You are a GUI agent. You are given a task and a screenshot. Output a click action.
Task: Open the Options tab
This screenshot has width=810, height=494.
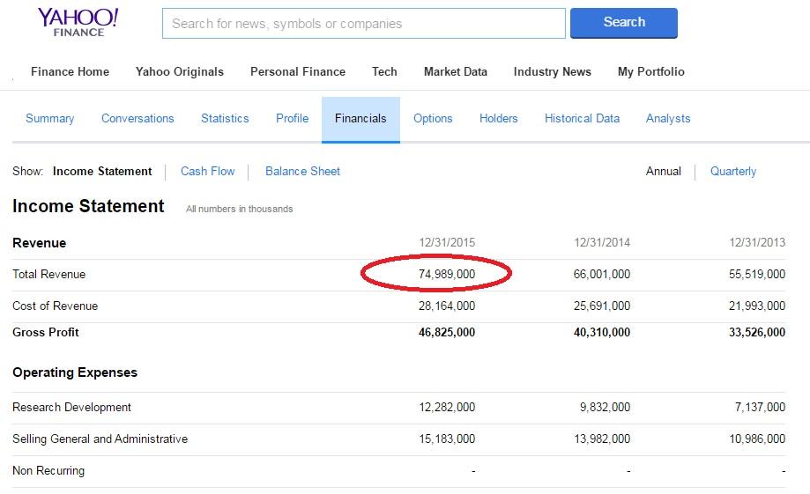(x=433, y=119)
